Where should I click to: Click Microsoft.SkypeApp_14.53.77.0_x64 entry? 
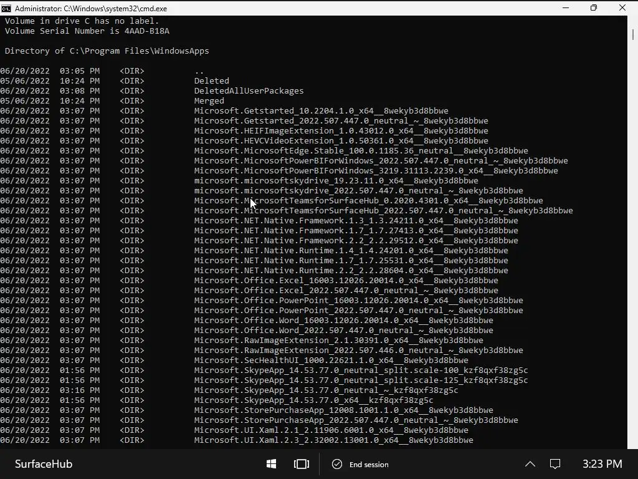pyautogui.click(x=314, y=400)
